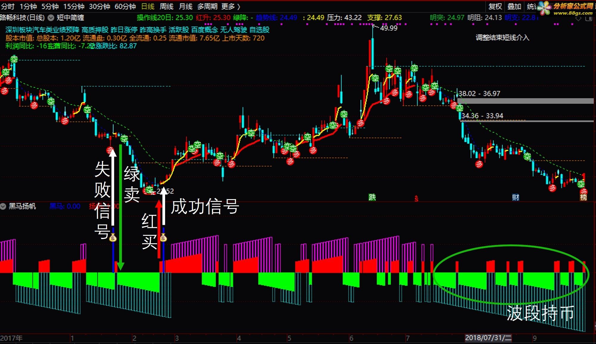596x344 pixels.
Task: Open the 百度概念 concept tag
Action: (x=204, y=30)
